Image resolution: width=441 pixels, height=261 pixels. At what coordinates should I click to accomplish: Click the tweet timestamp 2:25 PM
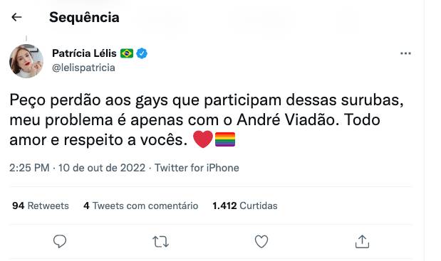pyautogui.click(x=29, y=168)
